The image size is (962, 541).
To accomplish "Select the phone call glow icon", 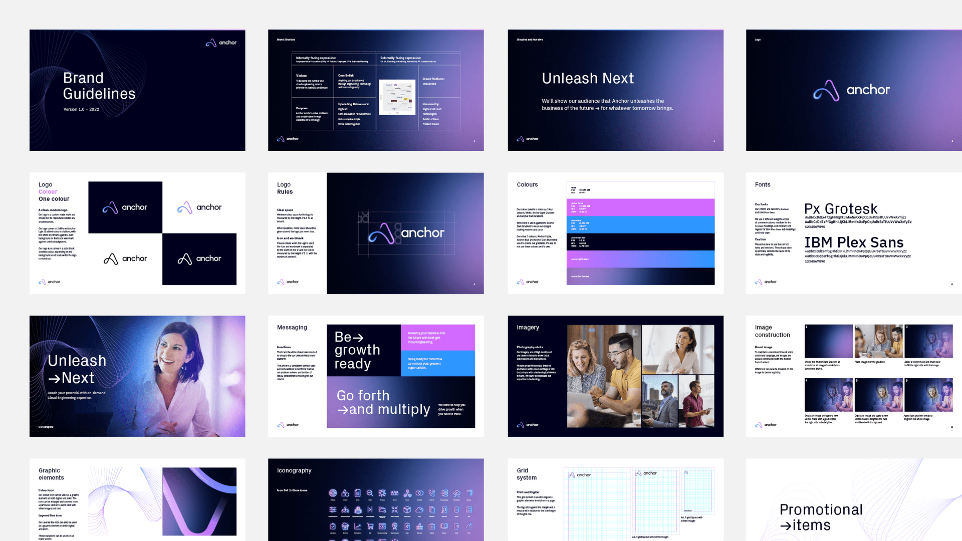I will [432, 493].
